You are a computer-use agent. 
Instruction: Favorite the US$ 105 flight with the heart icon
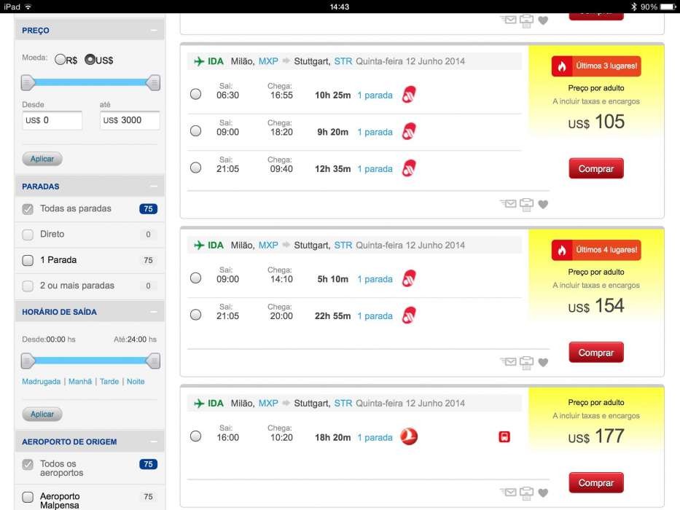point(543,205)
